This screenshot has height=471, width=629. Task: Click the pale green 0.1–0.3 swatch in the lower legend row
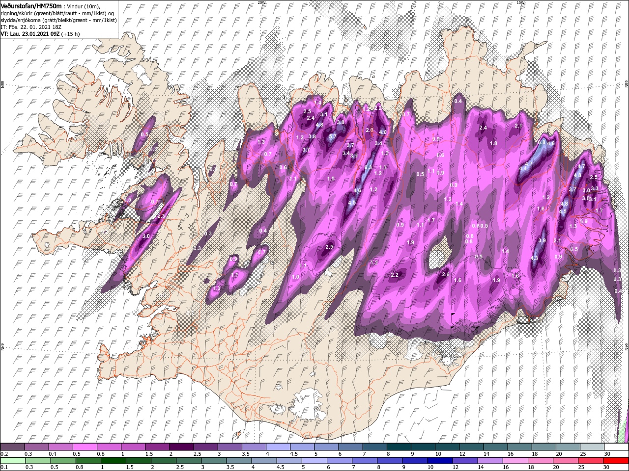[x=13, y=460]
